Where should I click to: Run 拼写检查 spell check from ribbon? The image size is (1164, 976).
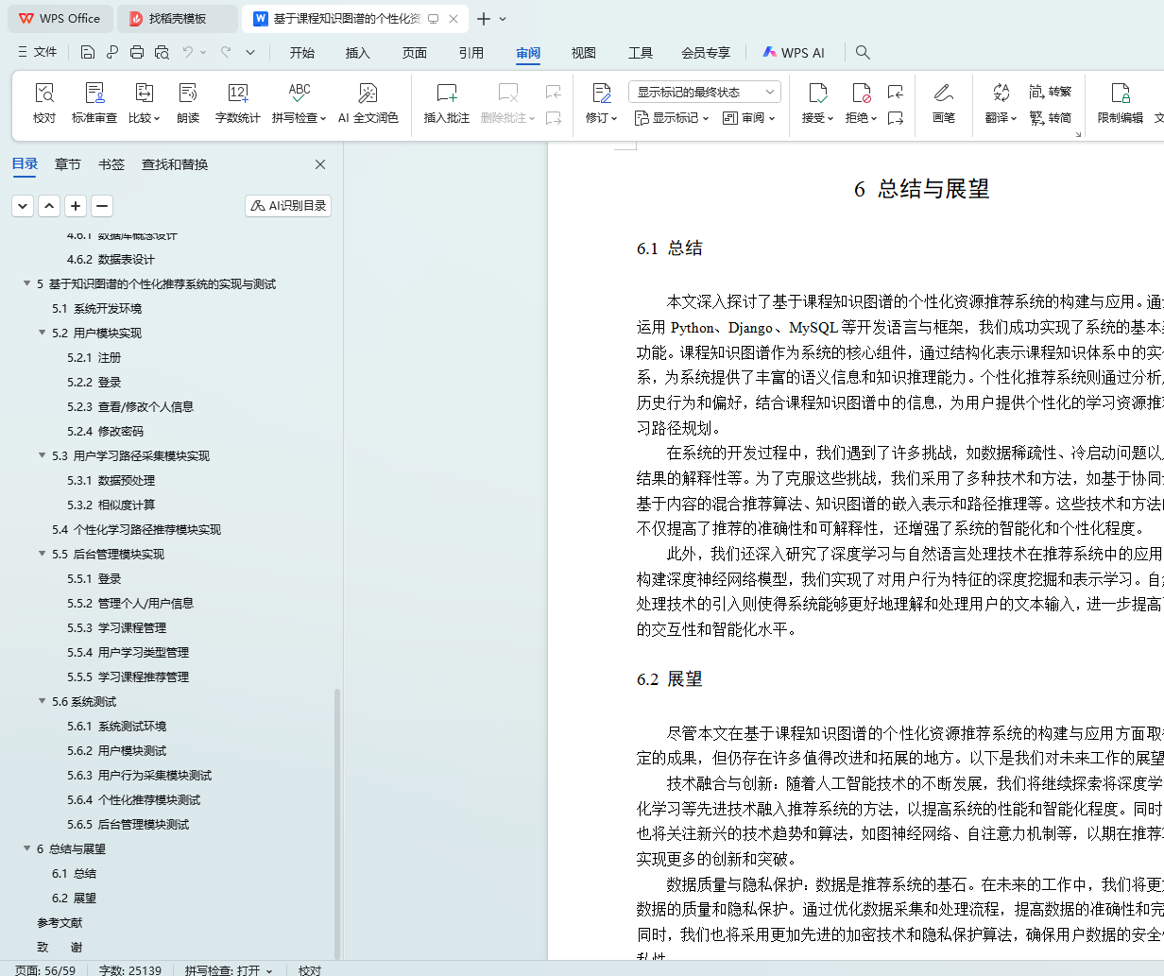click(300, 103)
